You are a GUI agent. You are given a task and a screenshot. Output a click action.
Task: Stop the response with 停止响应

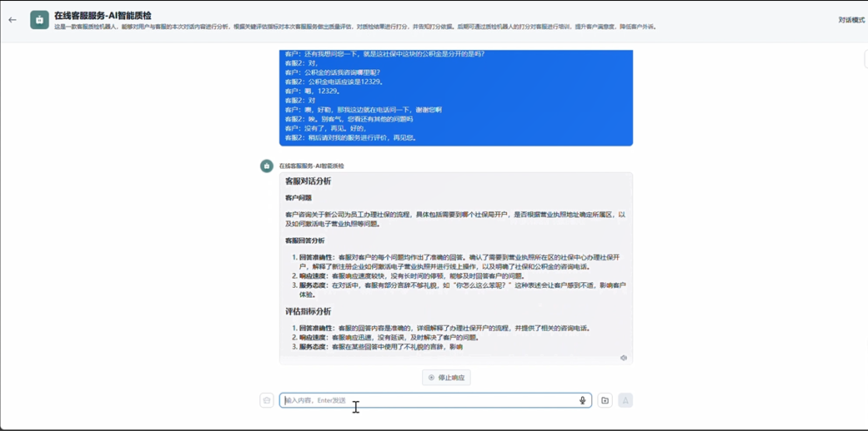446,378
